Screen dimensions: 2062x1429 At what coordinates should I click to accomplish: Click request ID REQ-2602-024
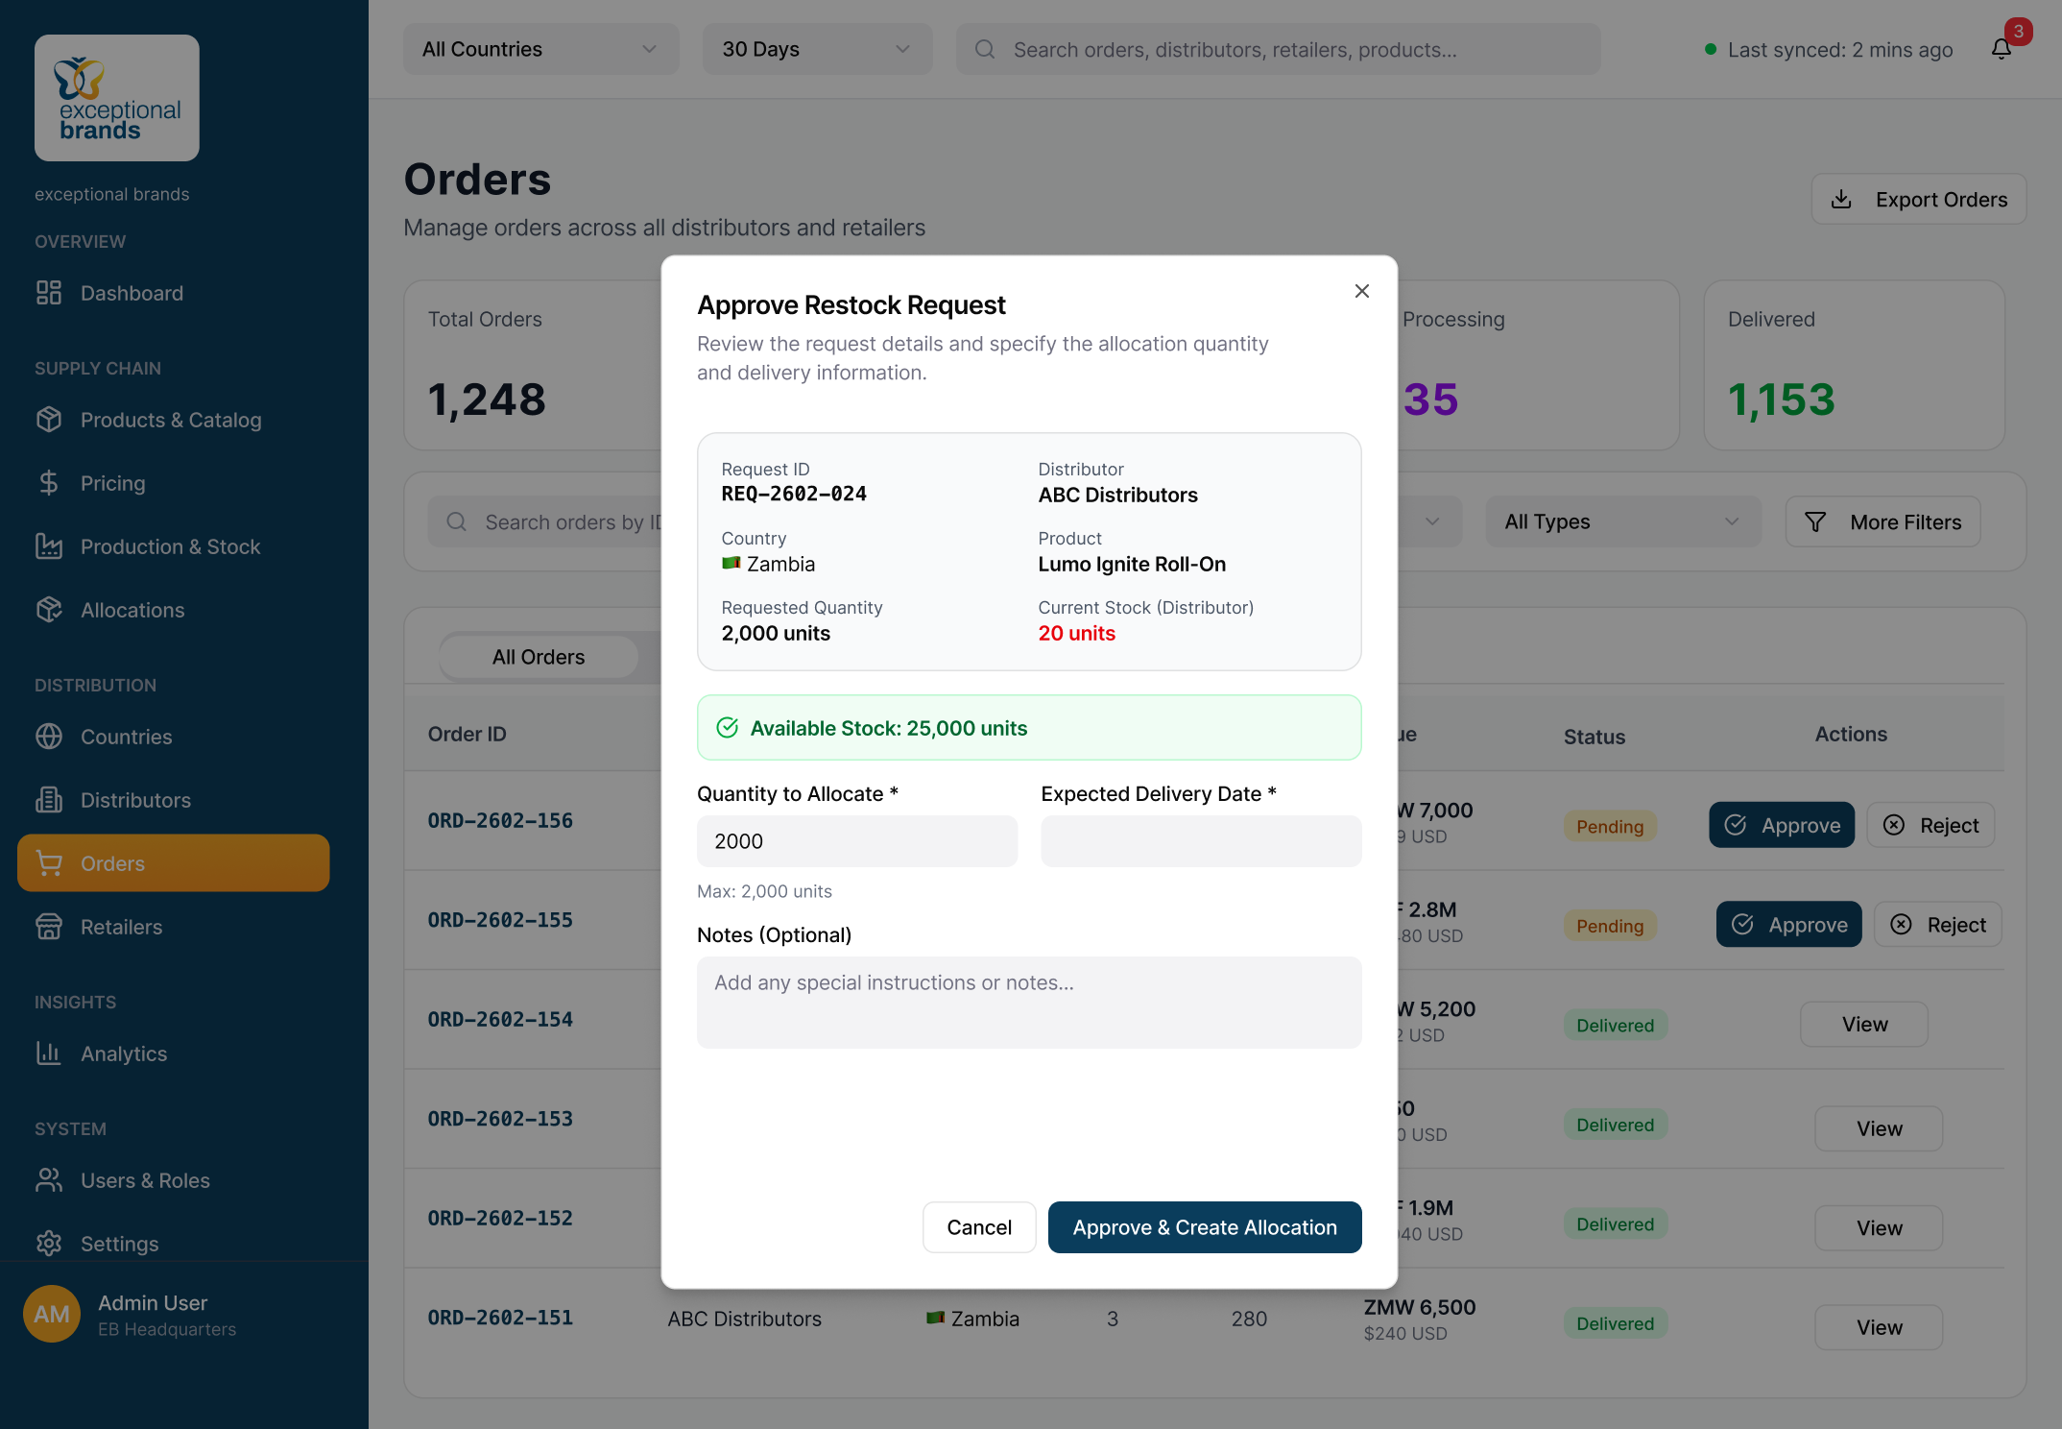coord(794,494)
